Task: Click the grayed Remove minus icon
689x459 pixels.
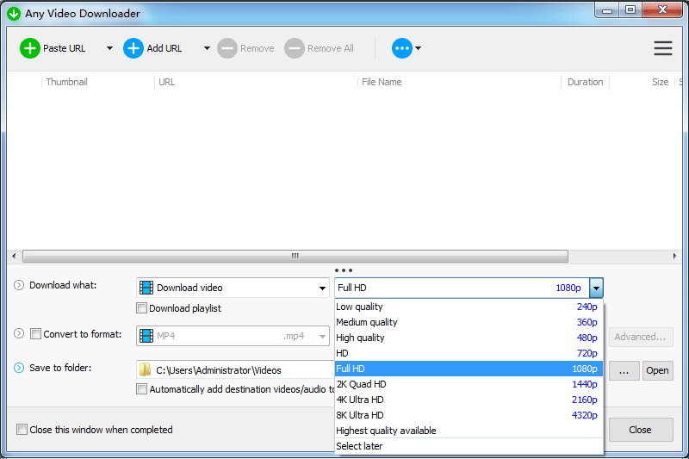Action: coord(227,48)
